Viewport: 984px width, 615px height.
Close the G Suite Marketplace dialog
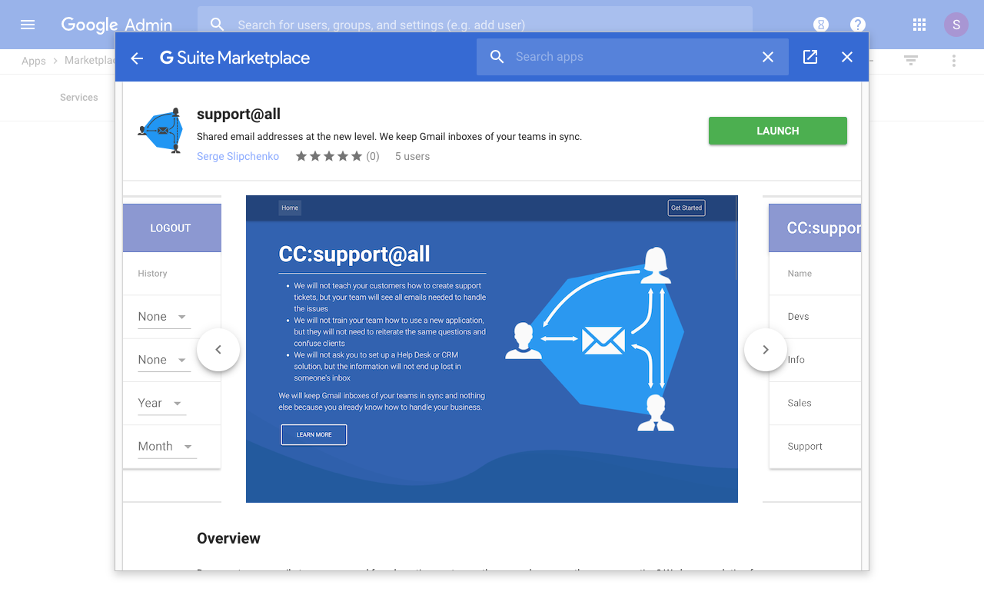click(x=847, y=57)
